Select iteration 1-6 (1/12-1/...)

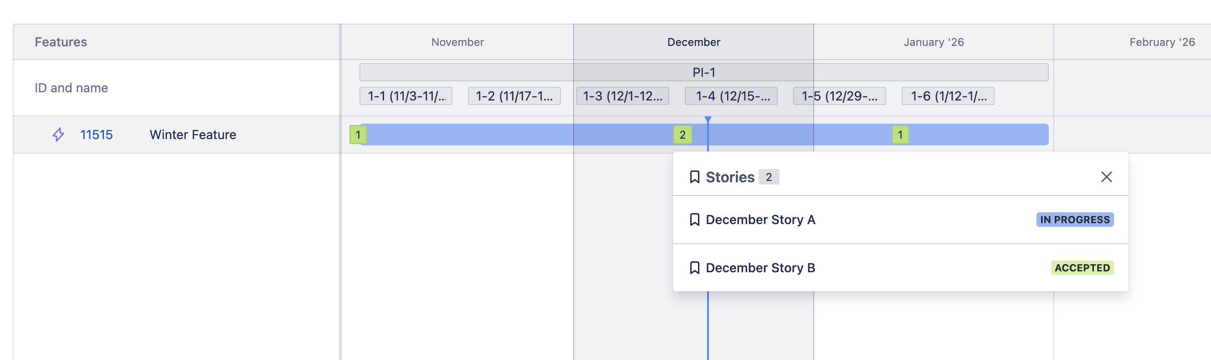pos(948,96)
